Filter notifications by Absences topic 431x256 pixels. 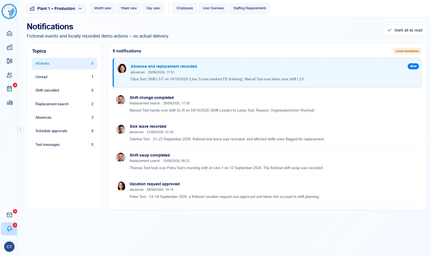[64, 118]
